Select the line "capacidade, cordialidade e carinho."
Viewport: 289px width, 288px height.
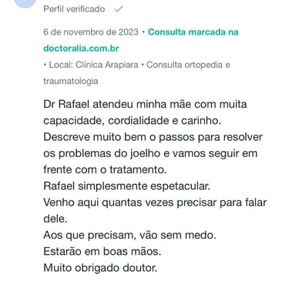pos(133,121)
